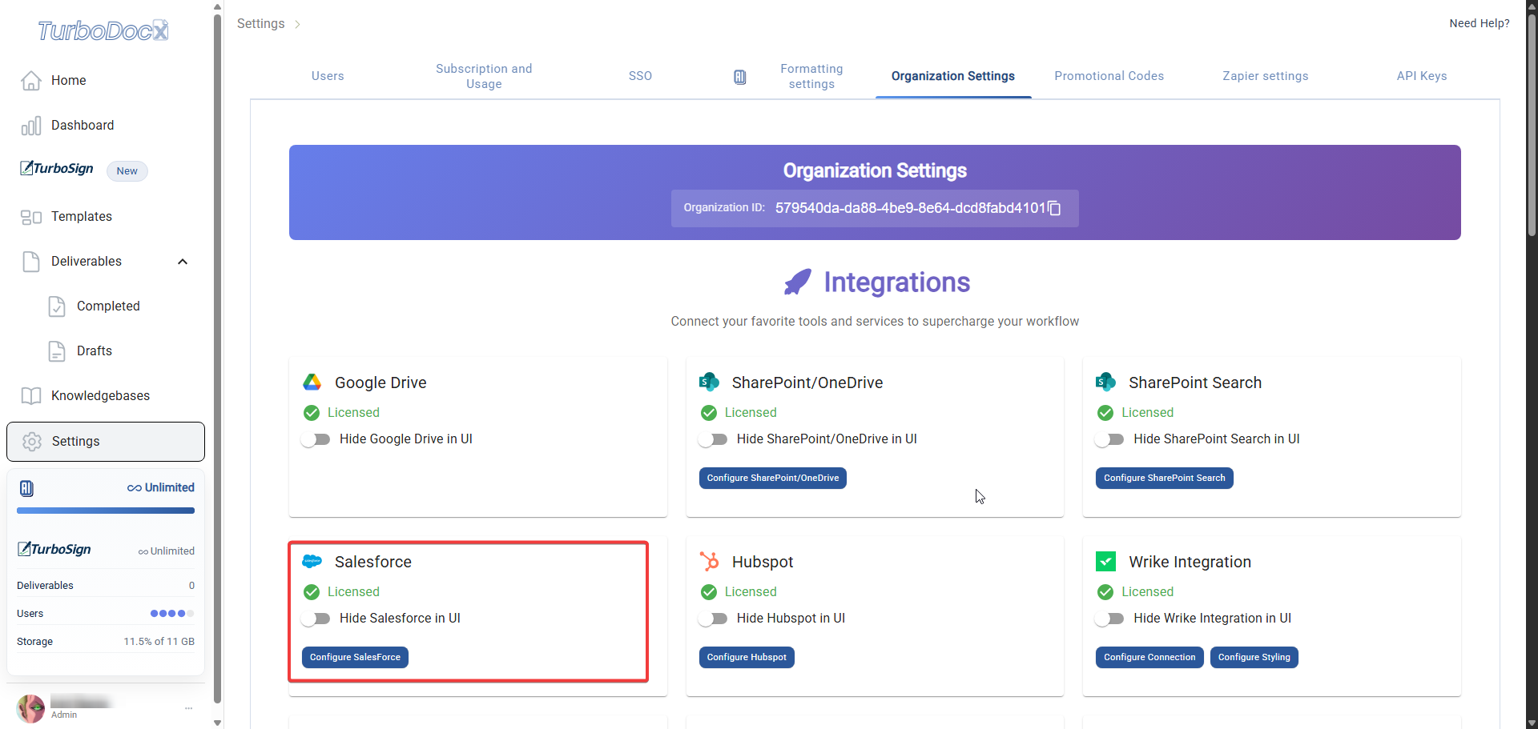
Task: Click the Drafts document icon
Action: (57, 351)
